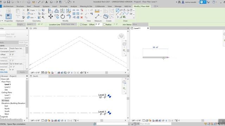Viewport: 225px width, 126px height.
Task: Choose the Pick Lines draw tool
Action: pyautogui.click(x=121, y=17)
